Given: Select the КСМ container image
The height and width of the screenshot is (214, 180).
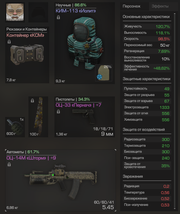Looking at the screenshot, I should click(x=27, y=55).
